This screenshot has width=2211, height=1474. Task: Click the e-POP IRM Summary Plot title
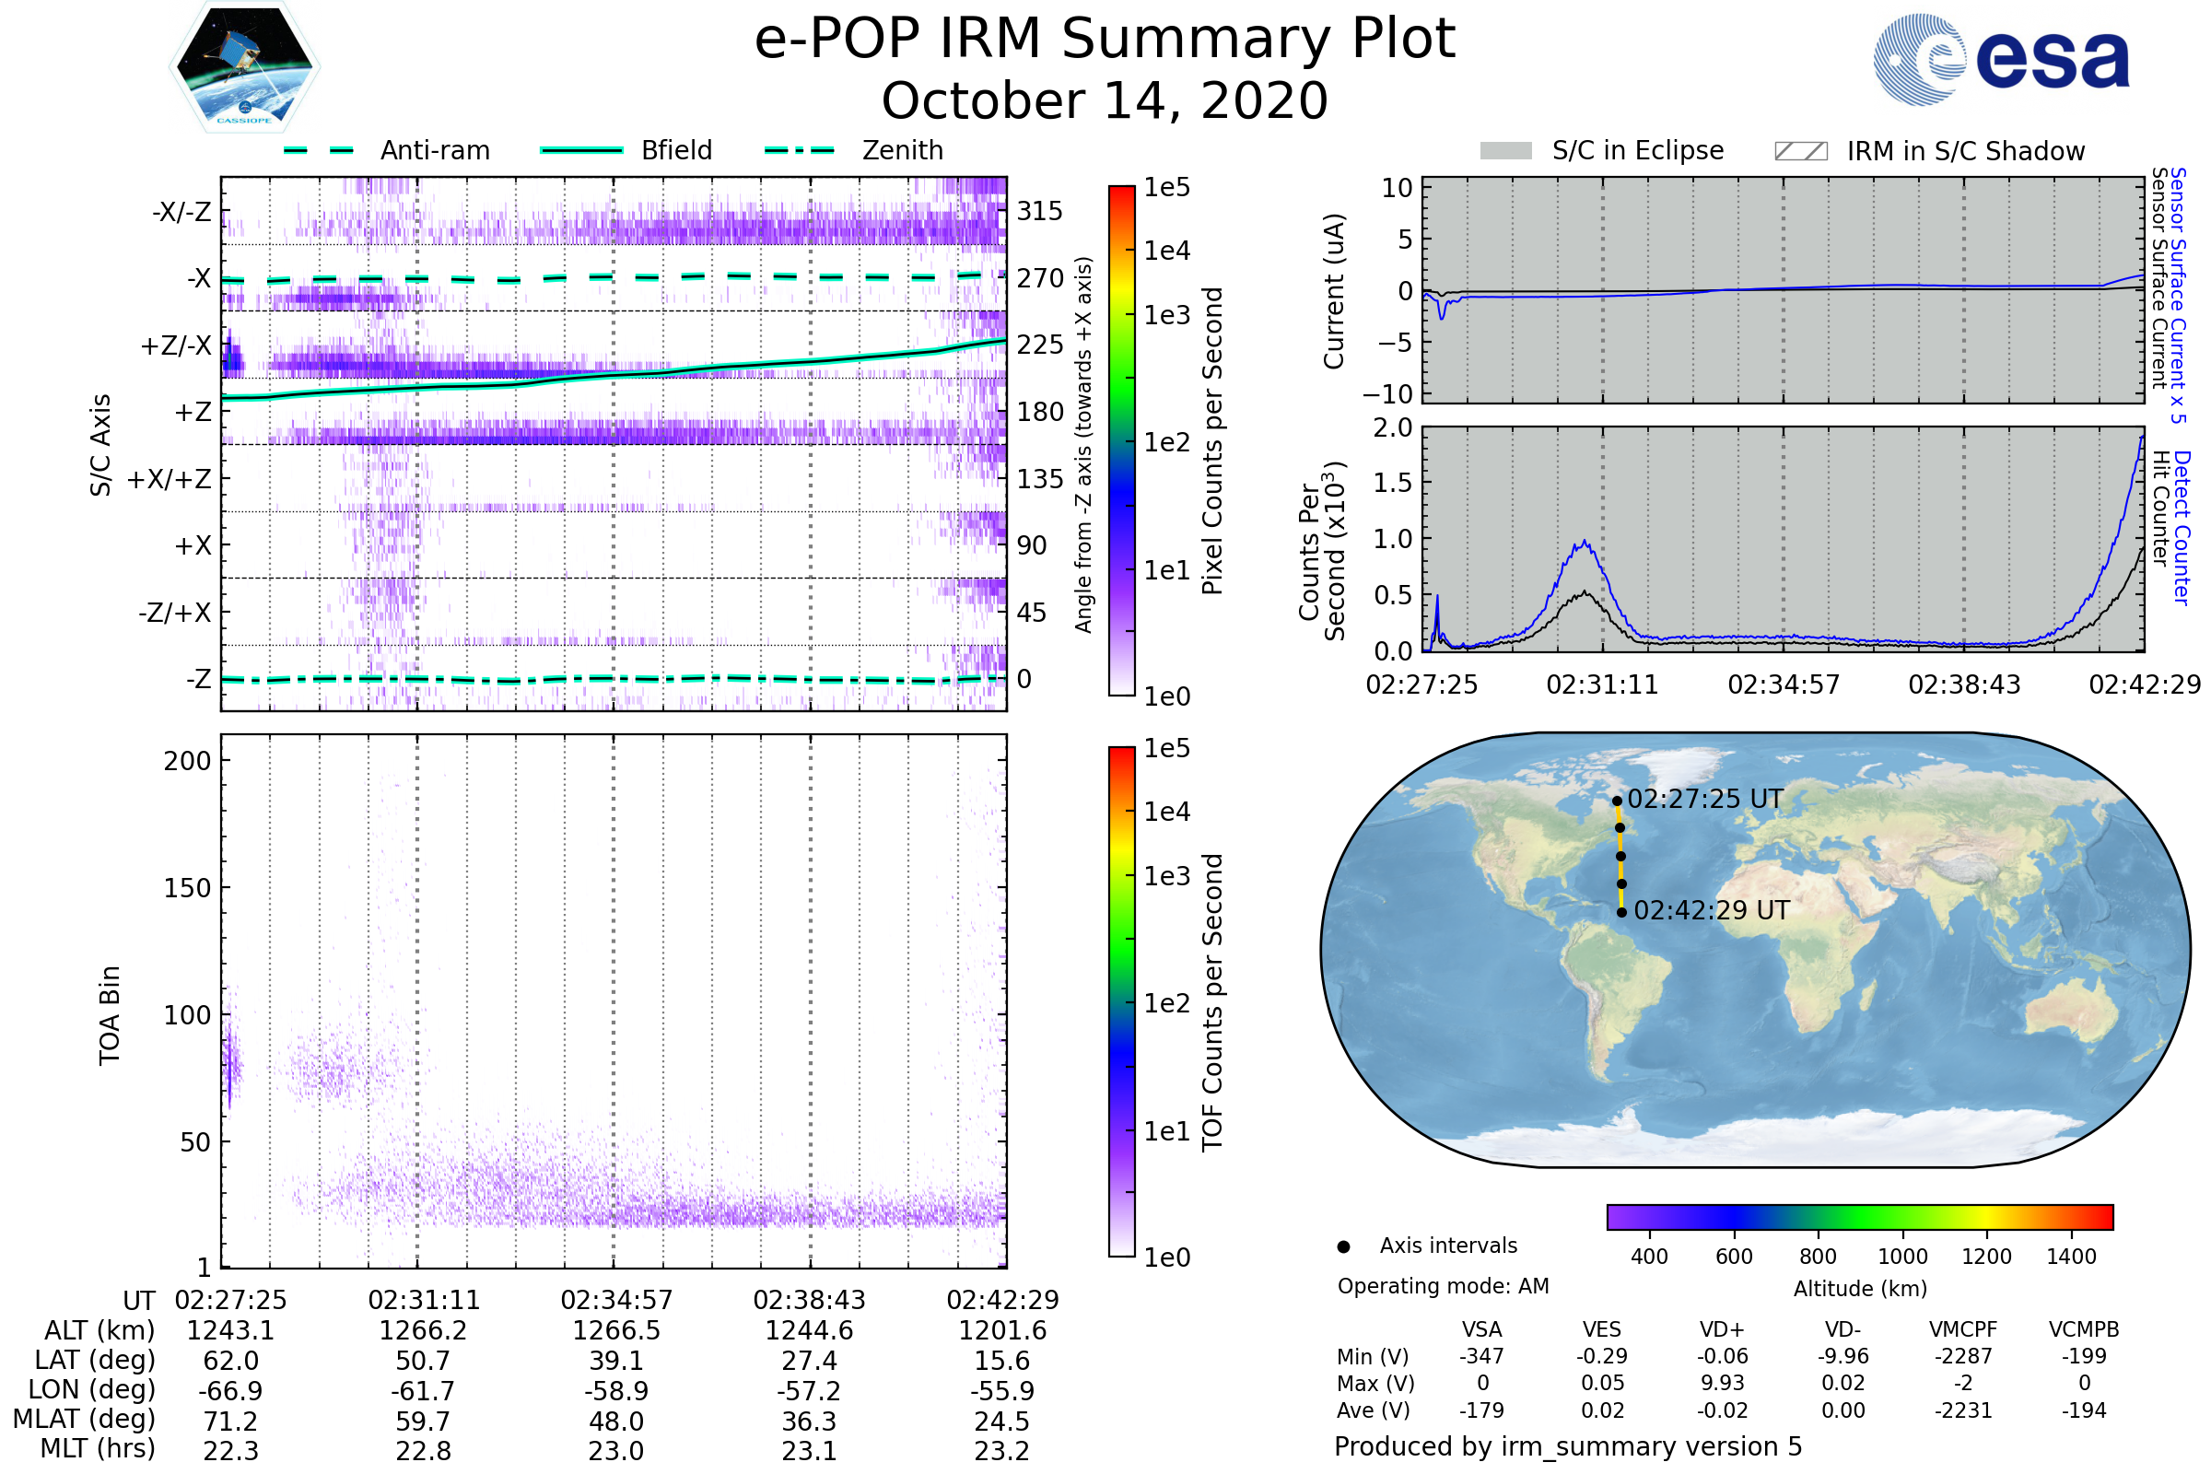point(1105,40)
